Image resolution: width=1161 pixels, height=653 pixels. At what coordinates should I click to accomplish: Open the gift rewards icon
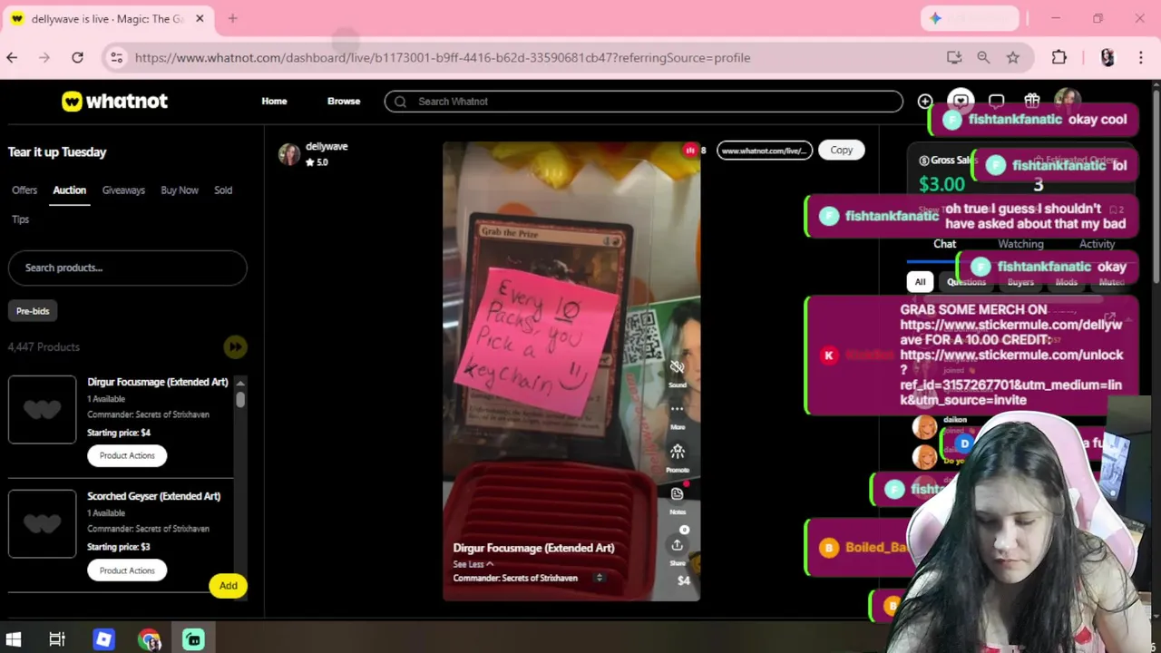(x=1032, y=101)
